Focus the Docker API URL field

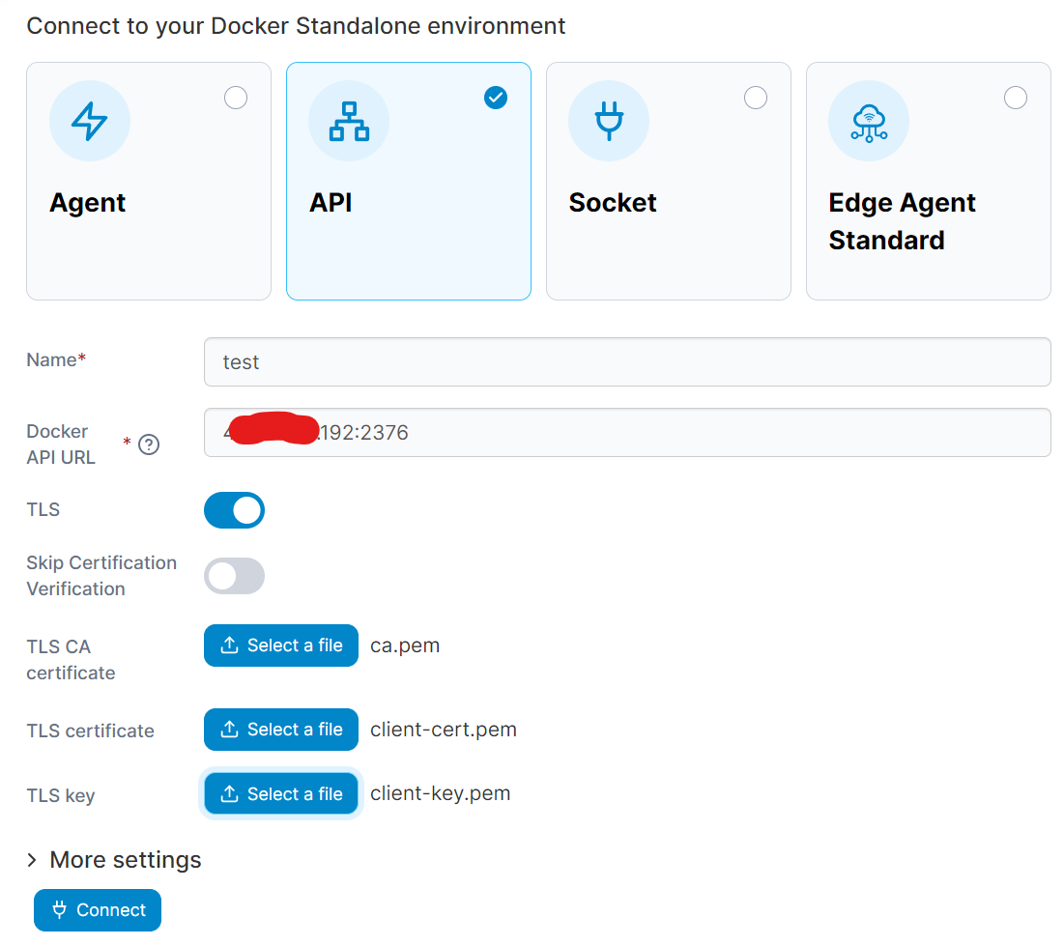pyautogui.click(x=627, y=432)
